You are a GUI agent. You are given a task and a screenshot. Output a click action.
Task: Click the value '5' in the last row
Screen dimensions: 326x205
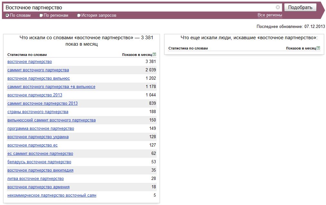155,195
